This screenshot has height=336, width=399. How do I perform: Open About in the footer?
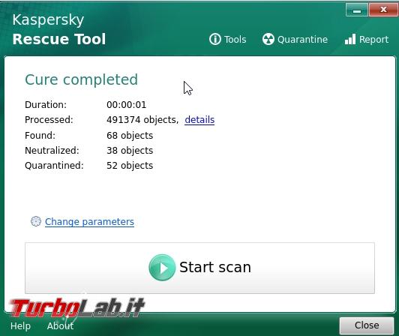coord(60,326)
